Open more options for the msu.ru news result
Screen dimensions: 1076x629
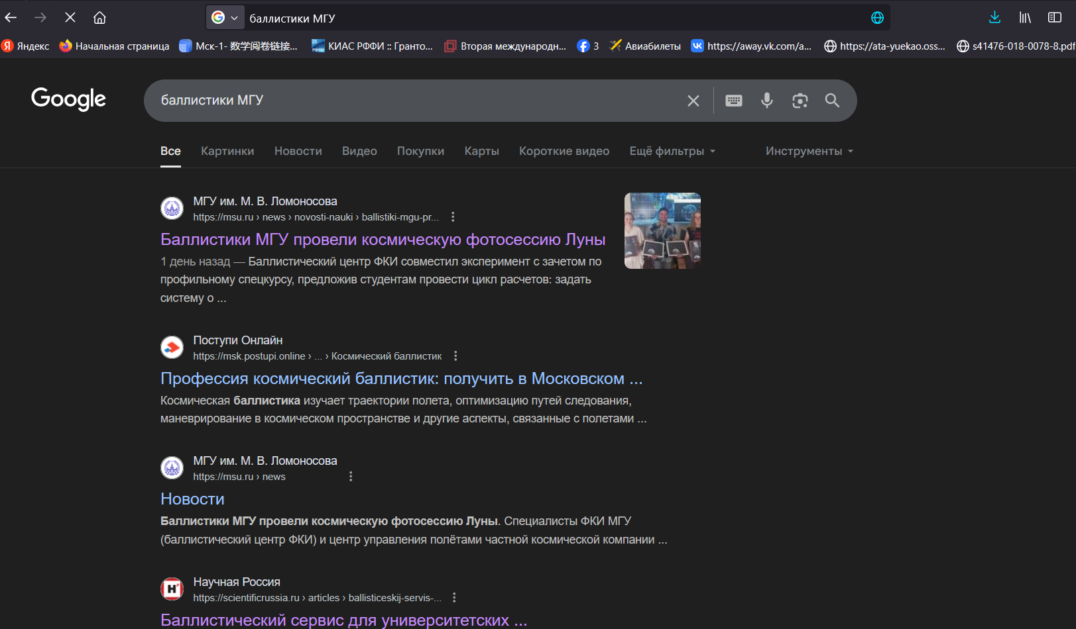(351, 476)
